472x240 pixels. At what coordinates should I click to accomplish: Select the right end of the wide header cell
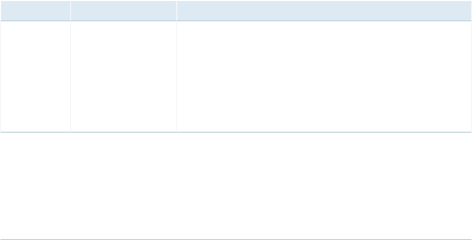(470, 11)
